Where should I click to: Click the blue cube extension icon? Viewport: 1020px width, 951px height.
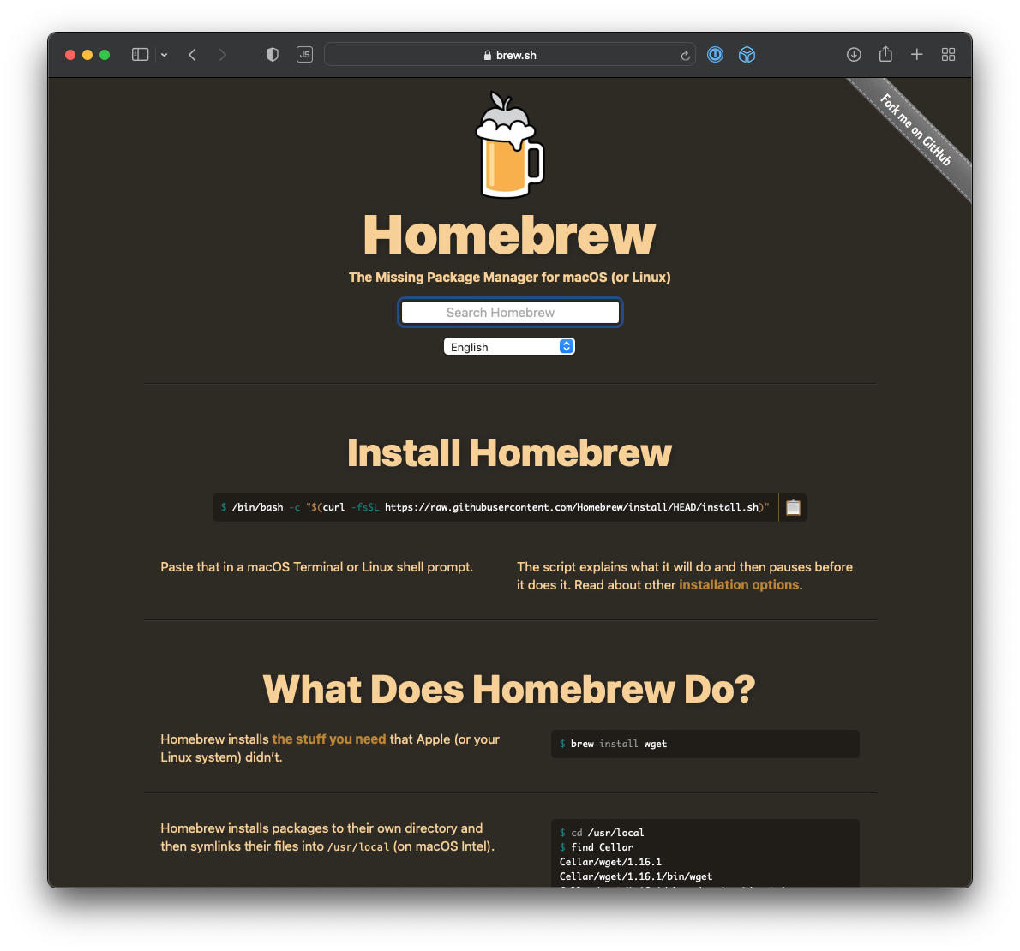[x=747, y=55]
